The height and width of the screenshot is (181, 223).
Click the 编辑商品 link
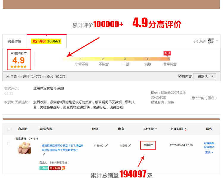click(209, 143)
